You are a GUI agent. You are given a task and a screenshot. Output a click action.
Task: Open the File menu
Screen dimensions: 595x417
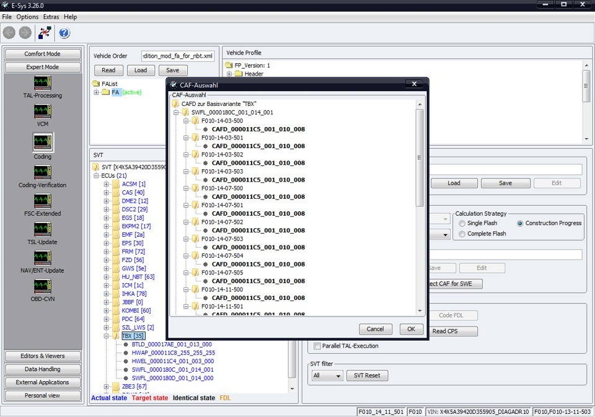(x=7, y=17)
